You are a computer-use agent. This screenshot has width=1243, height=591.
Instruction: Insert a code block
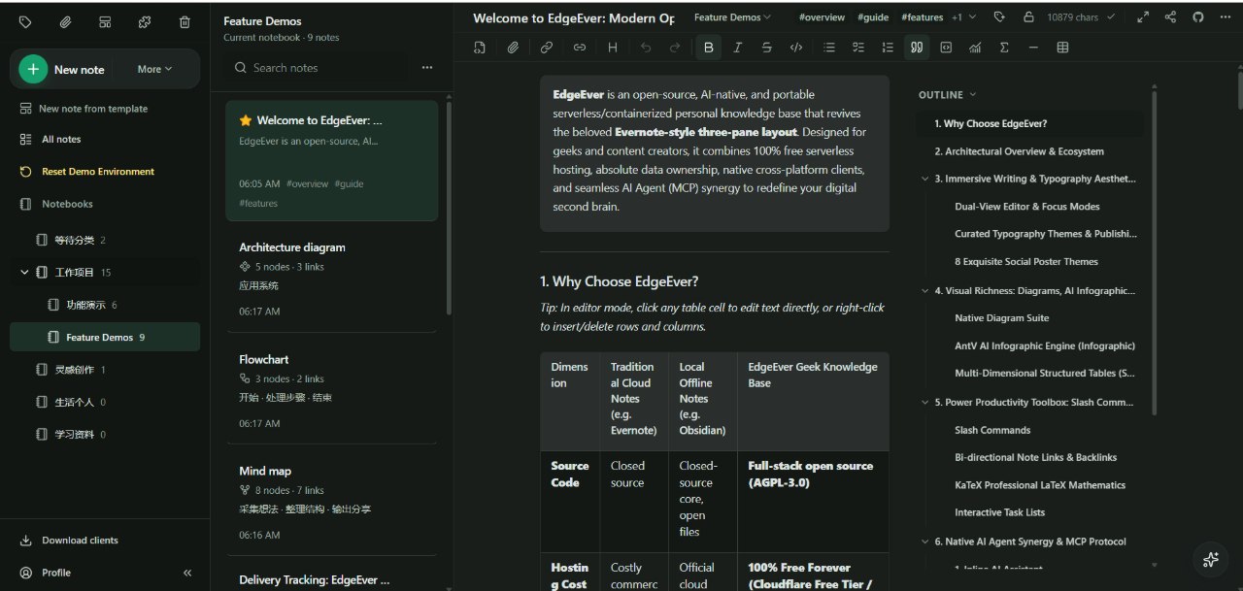(x=946, y=48)
